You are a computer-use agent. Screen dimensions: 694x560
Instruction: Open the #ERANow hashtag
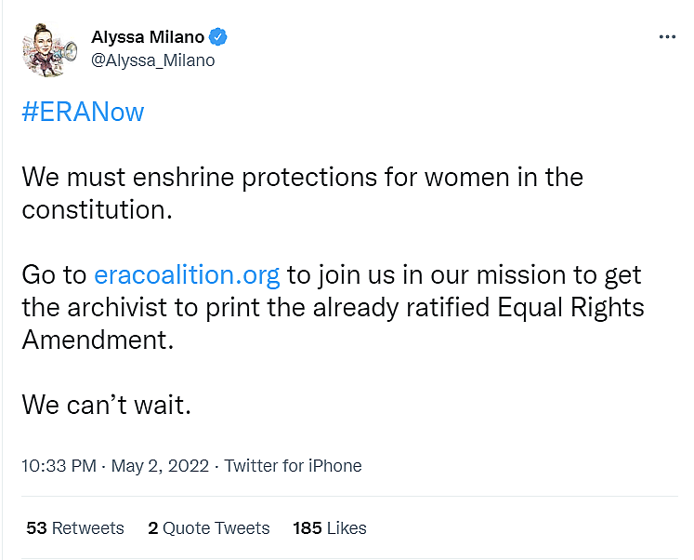click(83, 113)
